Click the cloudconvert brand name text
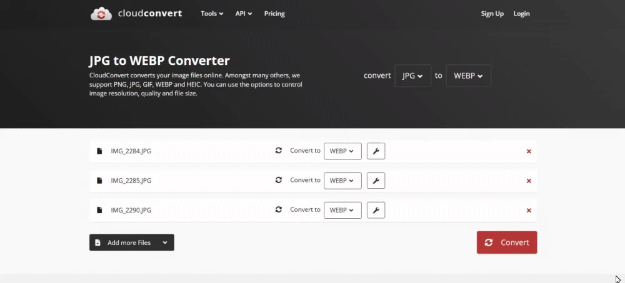Screen dimensions: 625x283 click(x=150, y=14)
